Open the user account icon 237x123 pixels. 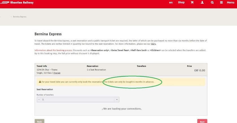202,3
